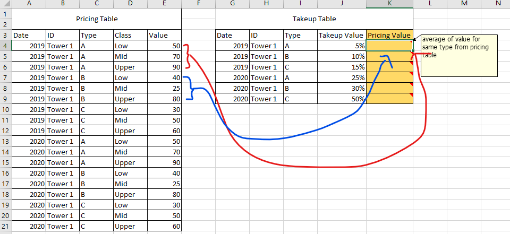This screenshot has width=510, height=234.
Task: Select active cell K4 under Pricing Value
Action: (x=389, y=46)
